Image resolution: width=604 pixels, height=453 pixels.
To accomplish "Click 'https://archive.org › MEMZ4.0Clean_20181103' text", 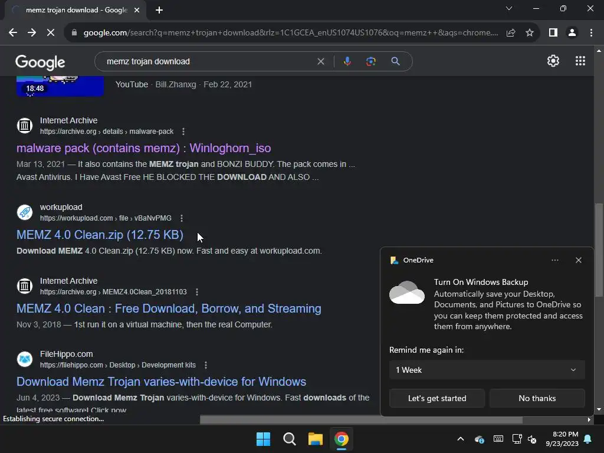I will (x=113, y=291).
